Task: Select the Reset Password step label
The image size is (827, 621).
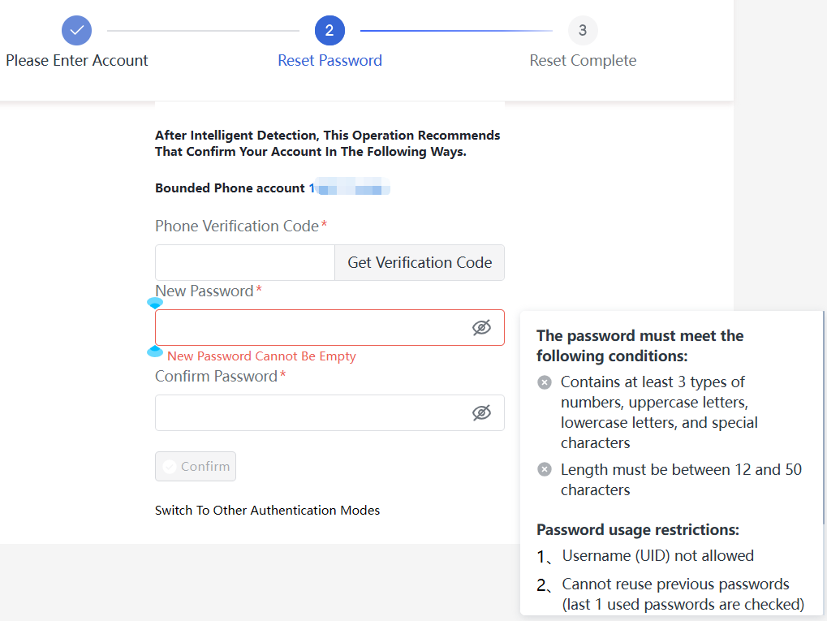Action: (x=330, y=61)
